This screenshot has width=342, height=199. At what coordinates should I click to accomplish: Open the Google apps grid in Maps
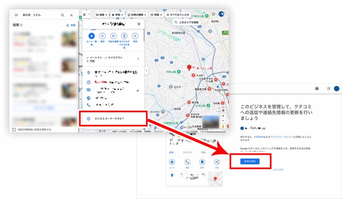tap(213, 14)
